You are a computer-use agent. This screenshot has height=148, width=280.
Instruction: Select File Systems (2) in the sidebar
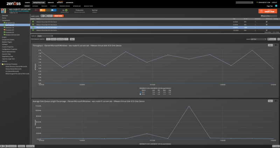tap(10, 23)
